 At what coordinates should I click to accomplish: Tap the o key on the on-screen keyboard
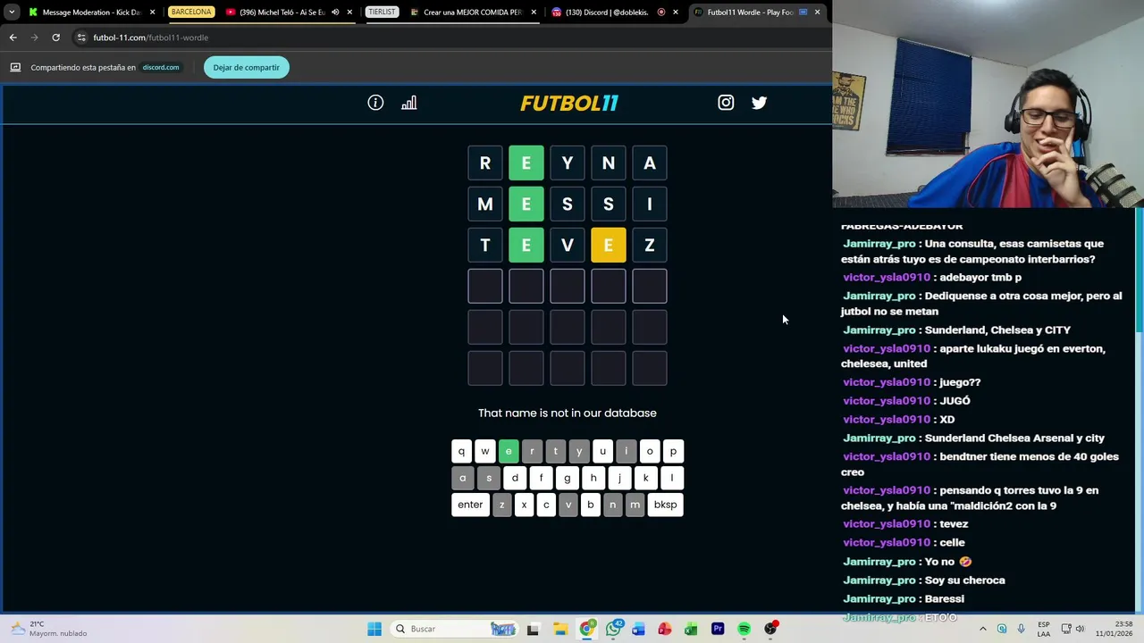[650, 451]
